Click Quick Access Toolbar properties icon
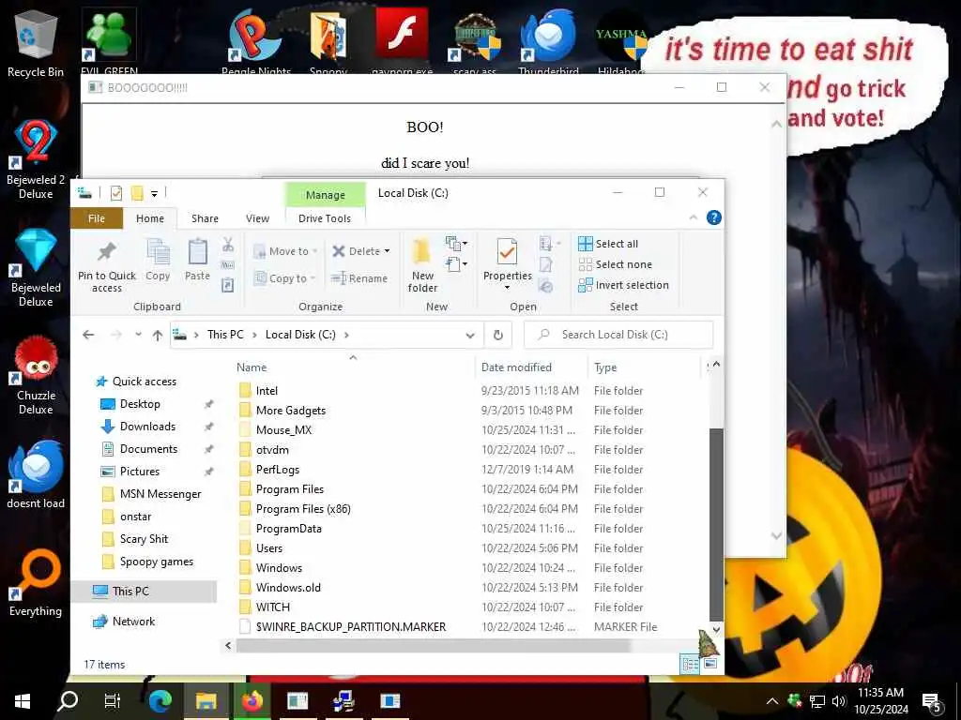The image size is (961, 720). (x=115, y=193)
